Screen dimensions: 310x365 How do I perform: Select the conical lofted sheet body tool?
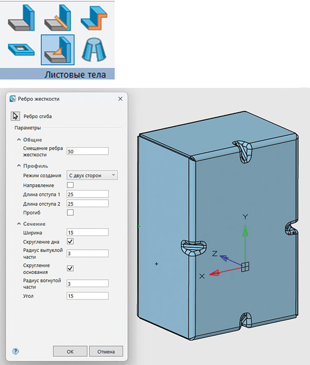93,49
